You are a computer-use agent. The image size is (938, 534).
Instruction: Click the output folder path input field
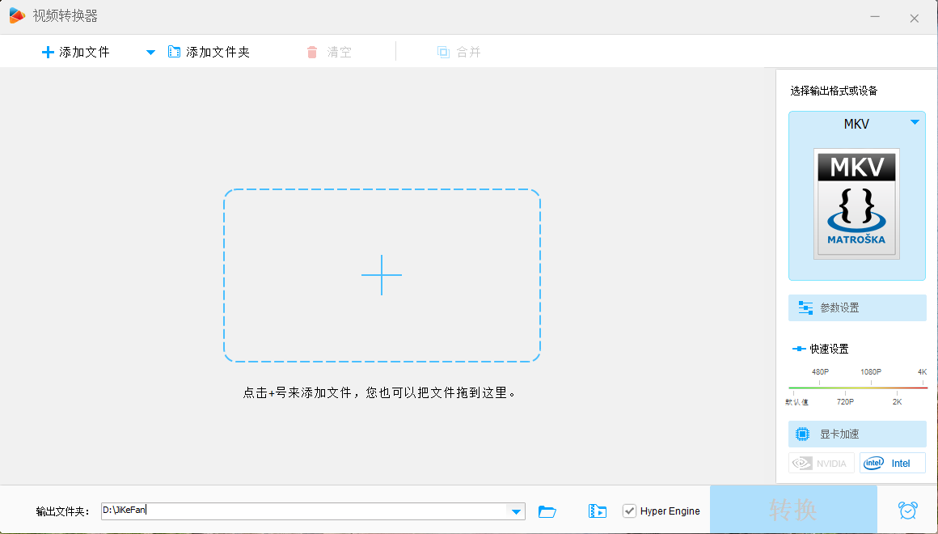[307, 511]
